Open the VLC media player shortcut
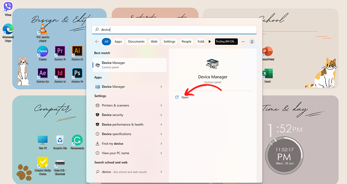This screenshot has width=347, height=184. pyautogui.click(x=43, y=33)
